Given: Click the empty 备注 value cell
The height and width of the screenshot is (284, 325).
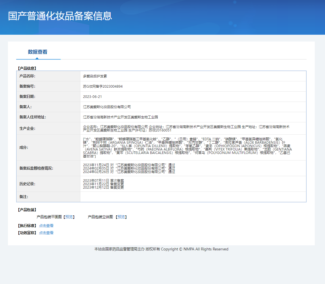Looking at the screenshot, I should [x=193, y=197].
